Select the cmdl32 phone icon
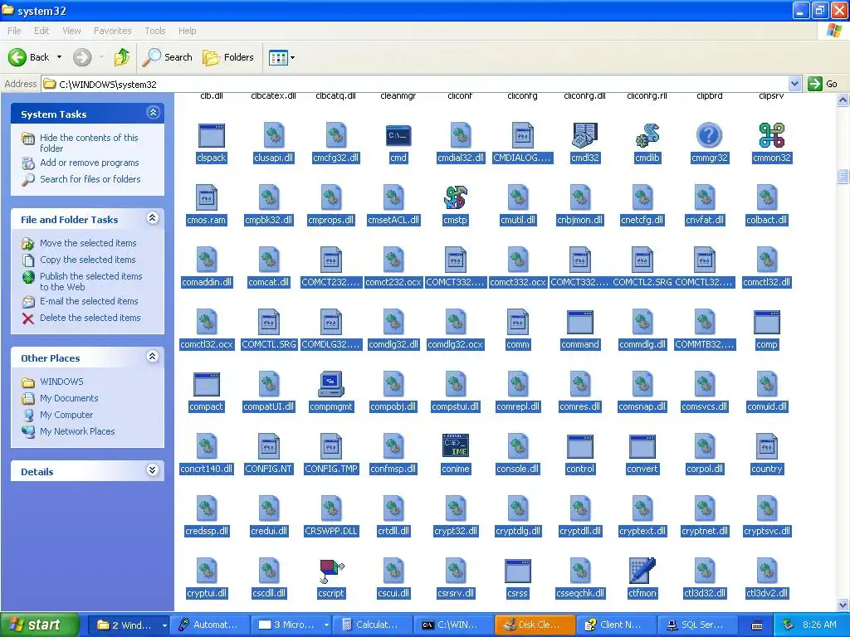Screen dimensions: 850x637 584,135
